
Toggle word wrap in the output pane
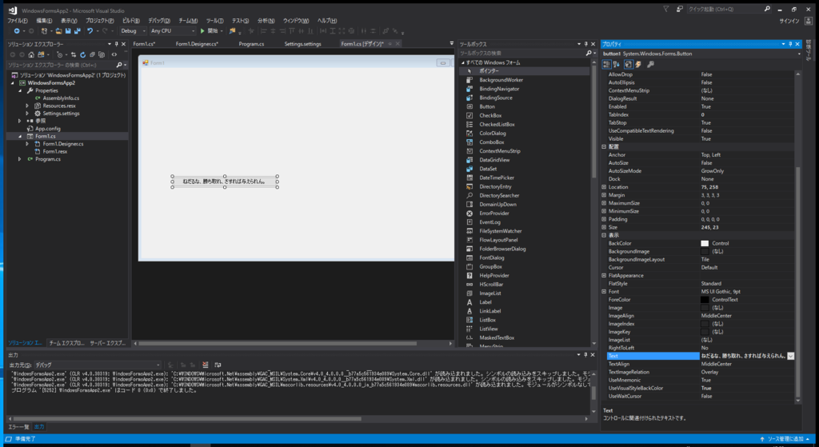tap(218, 365)
